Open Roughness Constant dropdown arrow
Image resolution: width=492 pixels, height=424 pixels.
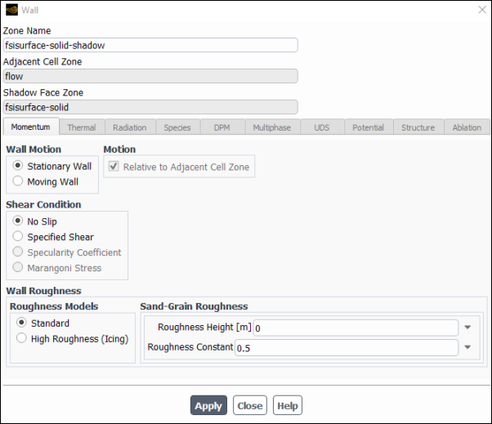(x=467, y=347)
